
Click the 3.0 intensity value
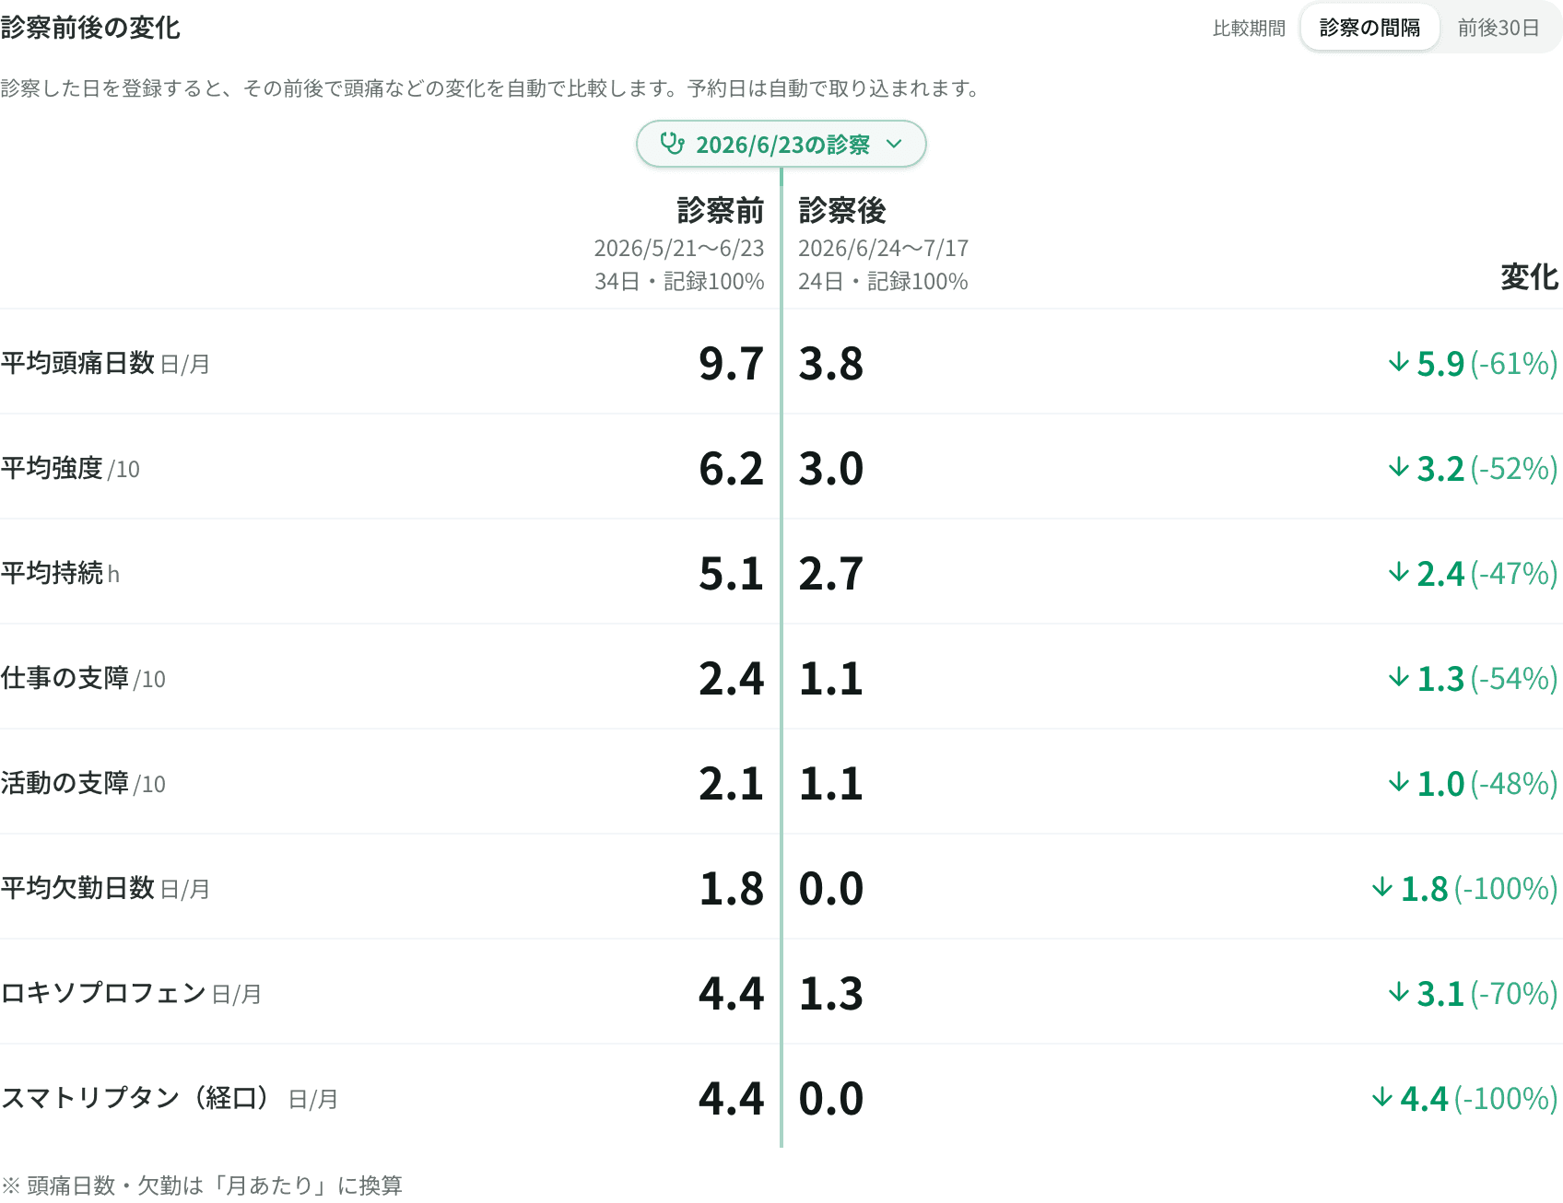830,468
